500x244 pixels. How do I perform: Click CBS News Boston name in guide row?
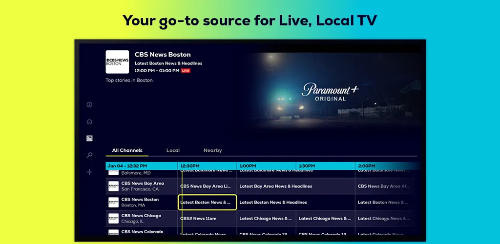pos(140,200)
